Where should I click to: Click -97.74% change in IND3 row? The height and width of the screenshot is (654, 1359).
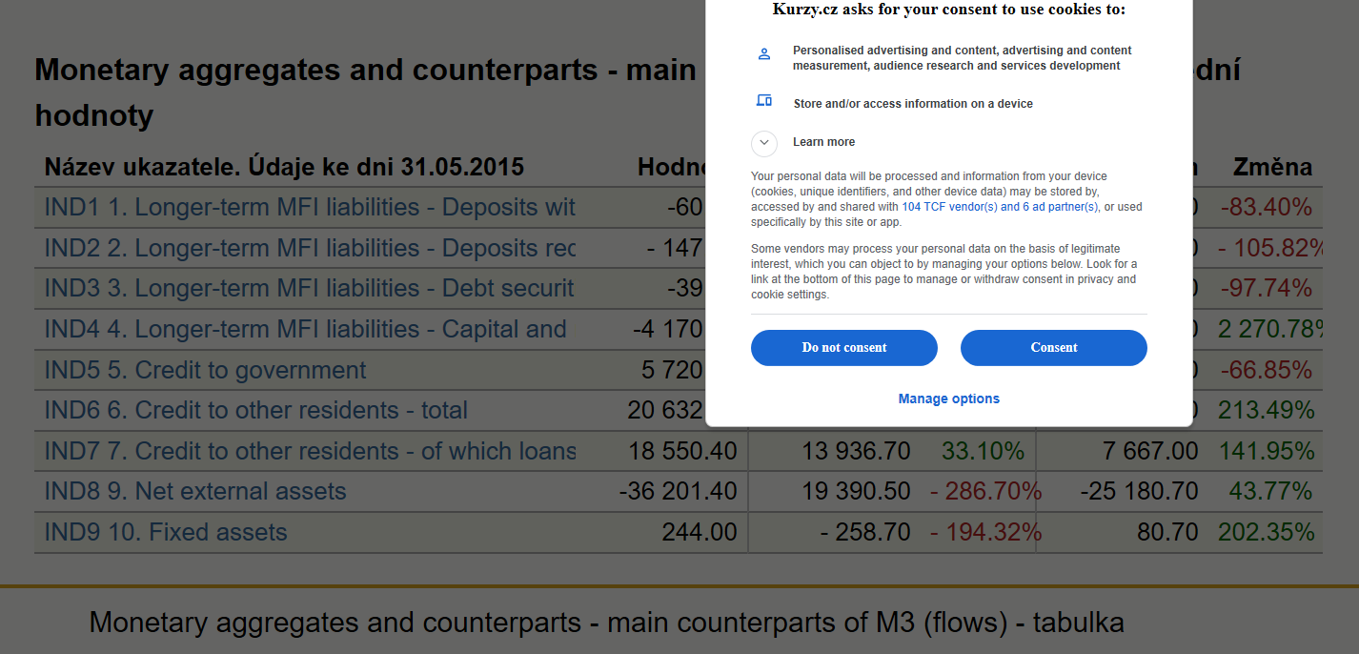click(1267, 289)
